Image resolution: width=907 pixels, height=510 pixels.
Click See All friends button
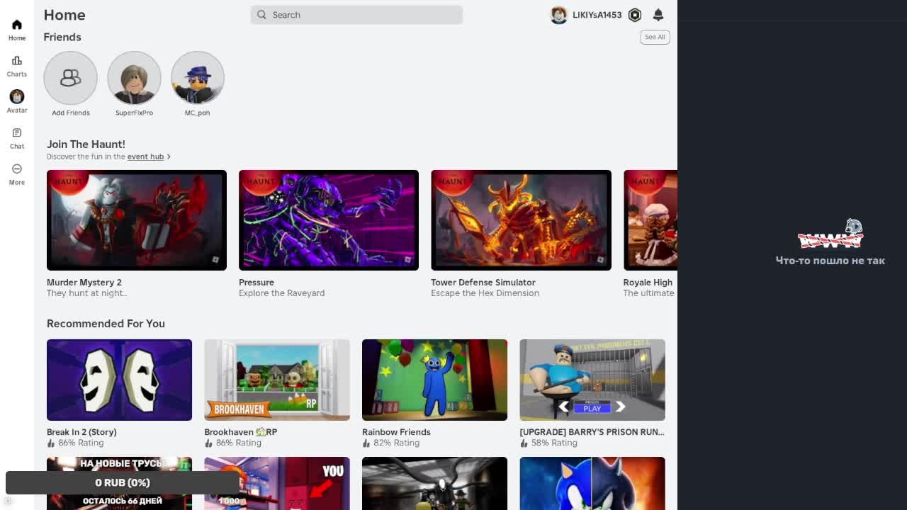655,37
